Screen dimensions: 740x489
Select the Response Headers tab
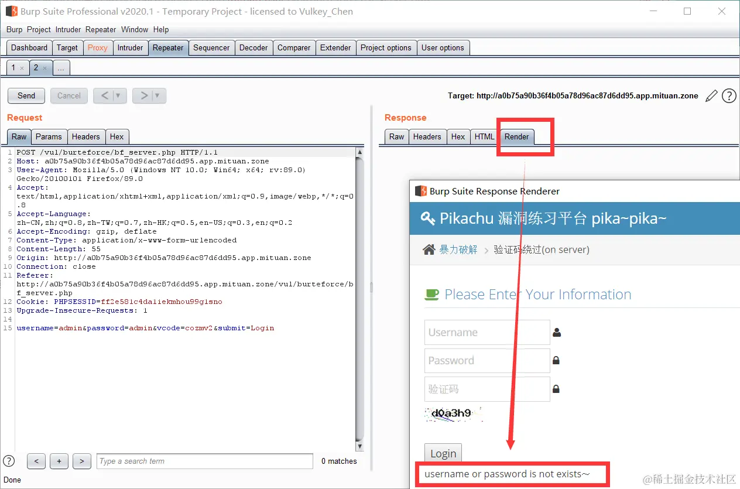pos(427,136)
